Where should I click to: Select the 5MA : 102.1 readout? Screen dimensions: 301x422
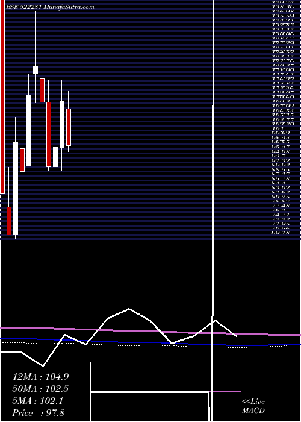pos(37,401)
